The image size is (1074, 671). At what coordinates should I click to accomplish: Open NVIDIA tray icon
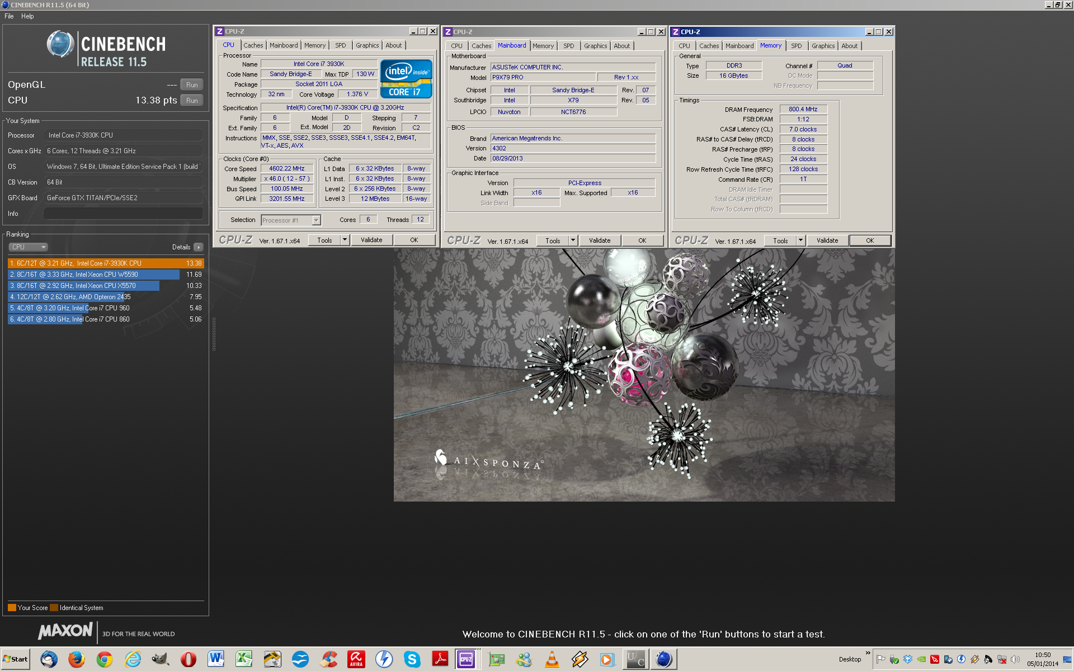point(921,659)
